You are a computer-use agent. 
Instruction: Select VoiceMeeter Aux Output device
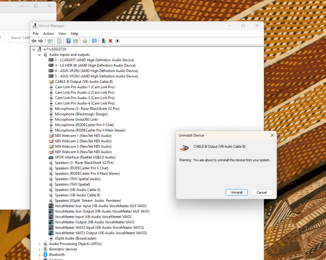click(x=102, y=211)
